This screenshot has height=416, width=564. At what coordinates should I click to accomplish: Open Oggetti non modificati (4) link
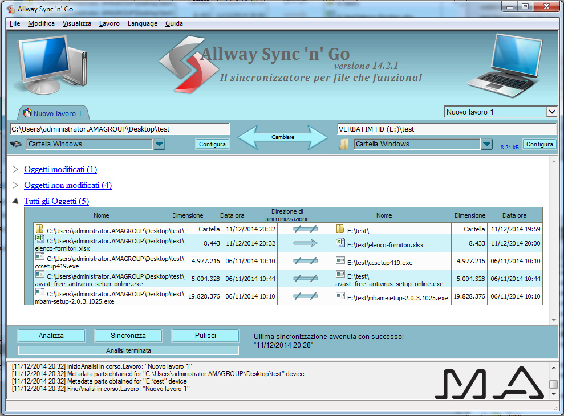click(x=68, y=185)
